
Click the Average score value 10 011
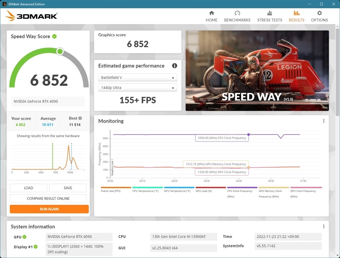pos(47,125)
